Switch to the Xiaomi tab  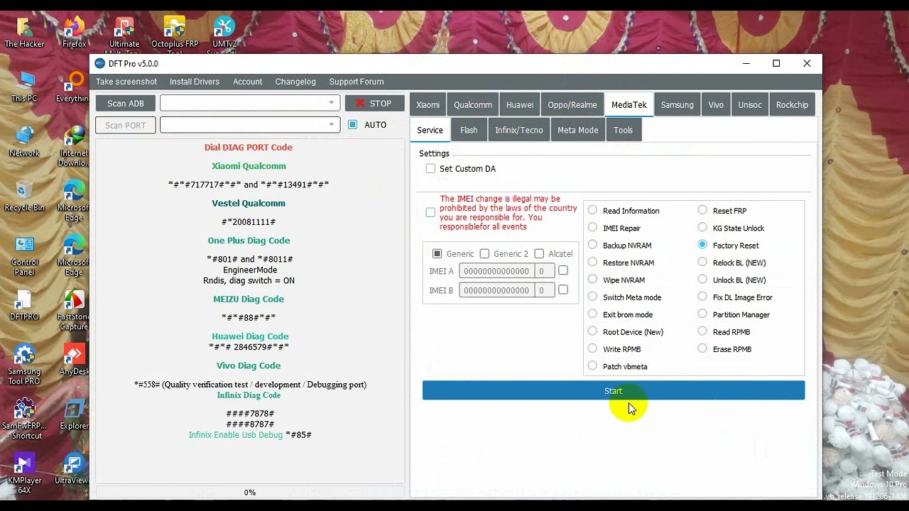(428, 105)
